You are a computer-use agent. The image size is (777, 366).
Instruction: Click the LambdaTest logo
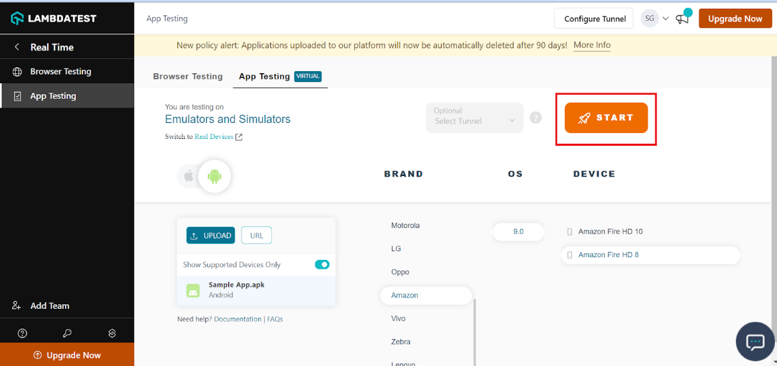pos(54,19)
